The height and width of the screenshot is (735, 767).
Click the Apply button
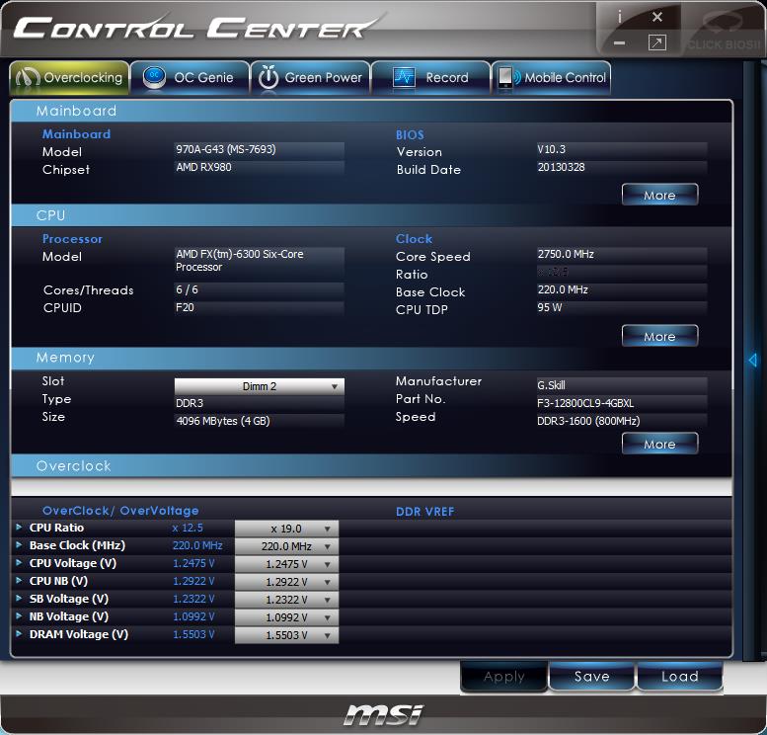click(503, 677)
